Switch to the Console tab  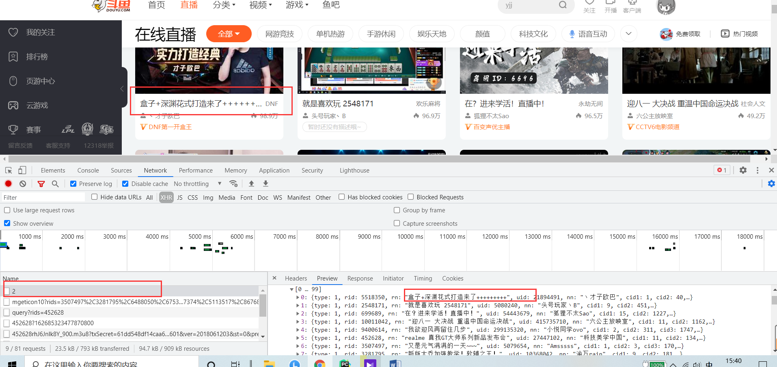coord(88,171)
